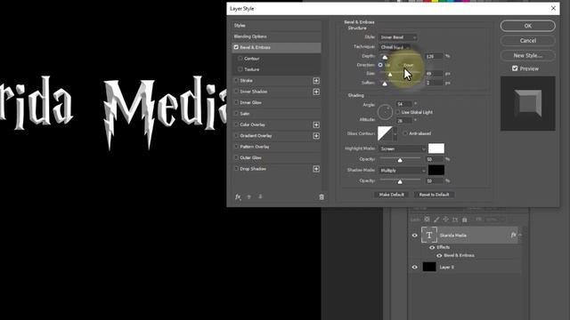Select Layer 0 name in Layers panel

(447, 267)
